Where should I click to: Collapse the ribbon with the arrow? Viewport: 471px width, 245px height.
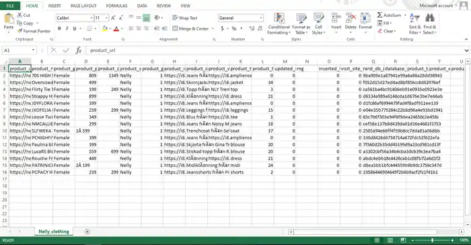(x=466, y=40)
